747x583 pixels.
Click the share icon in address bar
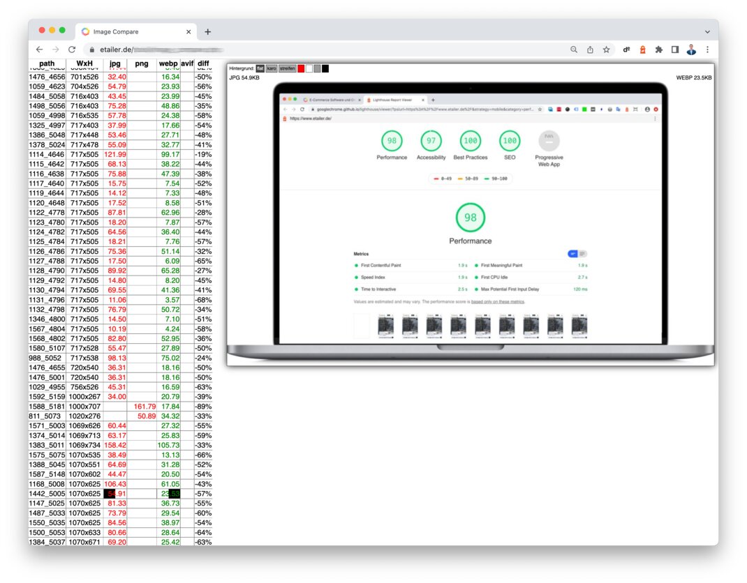591,50
